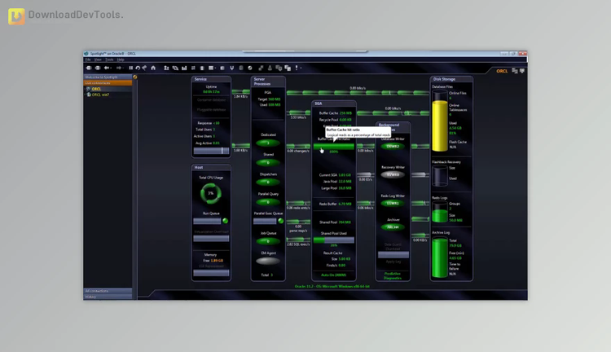Screen dimensions: 611x352
Task: Click the toolbar icon just left of the exclamation mark
Action: coord(288,68)
